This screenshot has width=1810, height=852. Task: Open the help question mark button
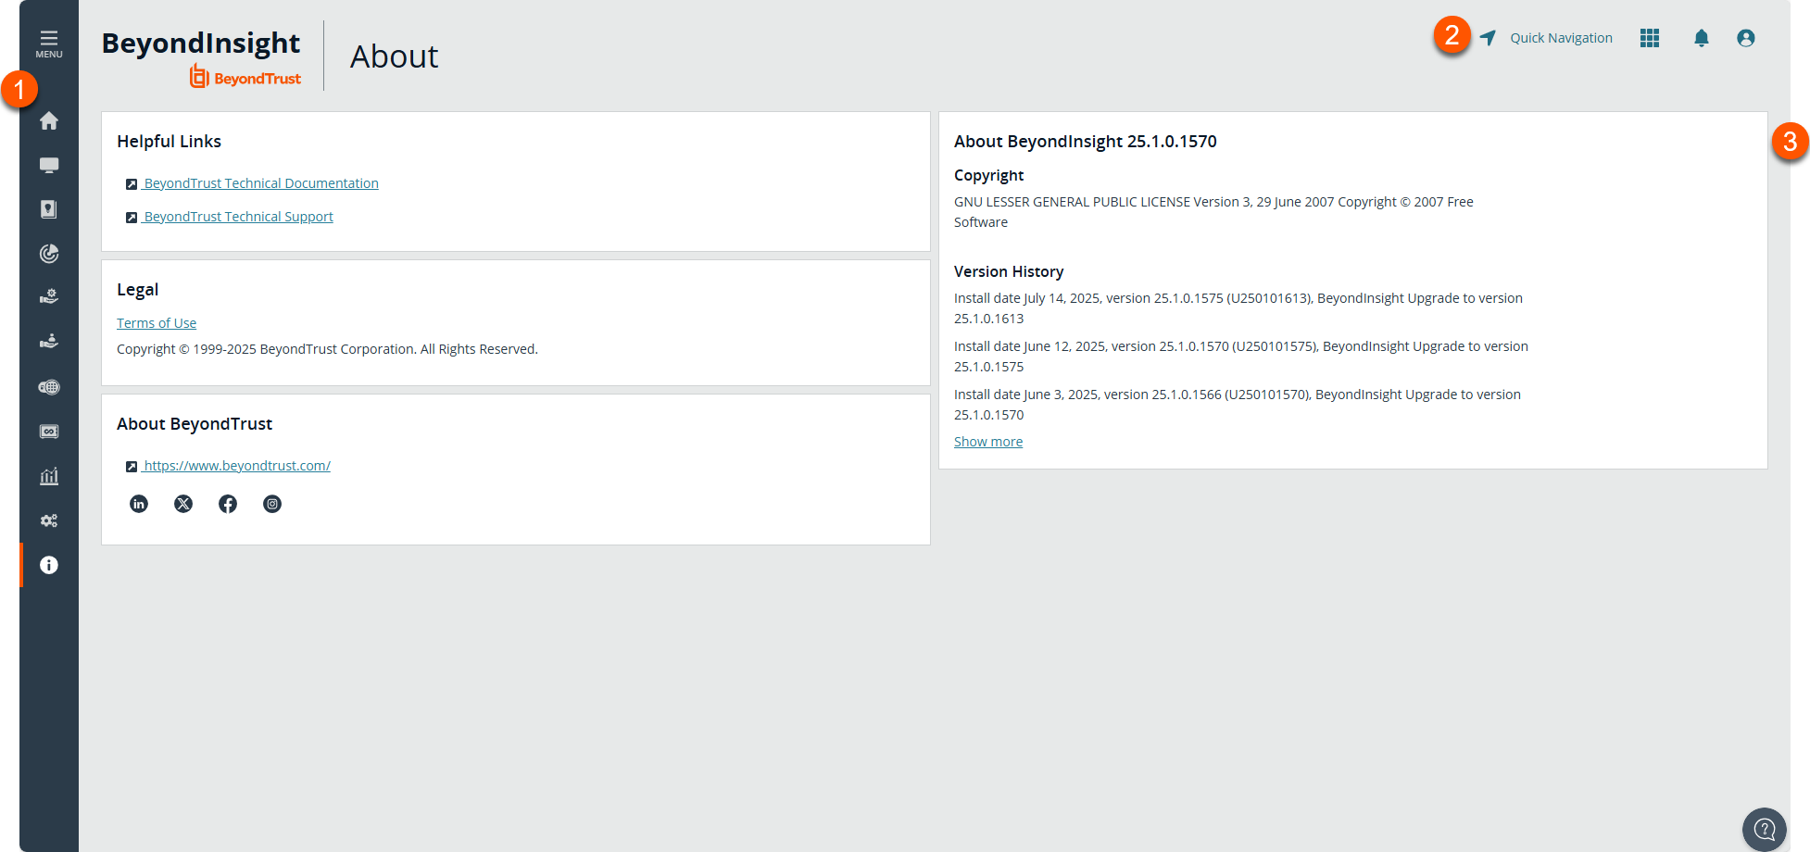click(x=1765, y=829)
